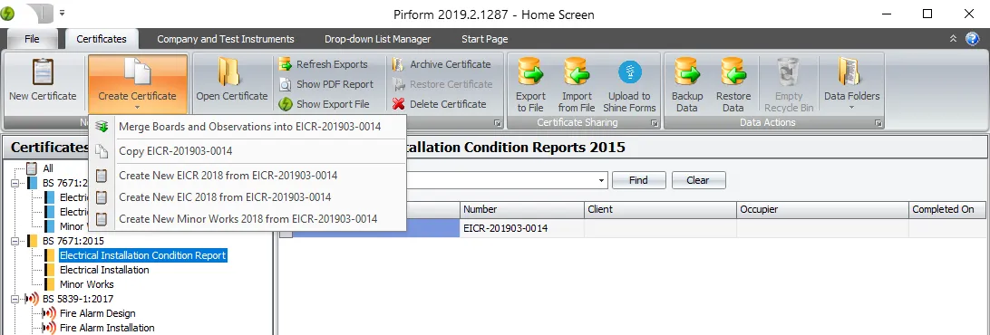Viewport: 990px width, 335px height.
Task: Click Import from File icon
Action: 577,72
